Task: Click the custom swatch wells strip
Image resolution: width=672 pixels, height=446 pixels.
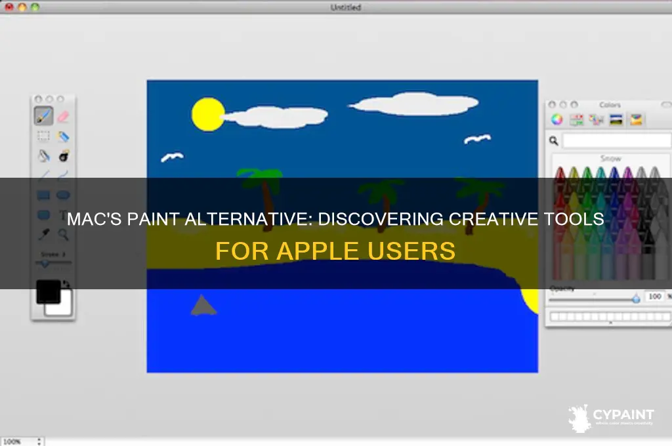Action: pyautogui.click(x=610, y=317)
